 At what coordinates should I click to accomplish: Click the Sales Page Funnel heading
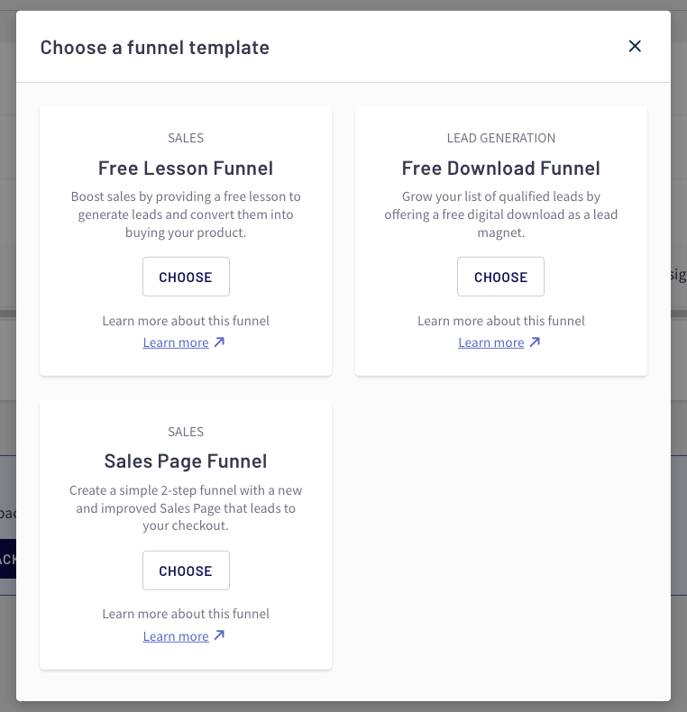pyautogui.click(x=186, y=461)
